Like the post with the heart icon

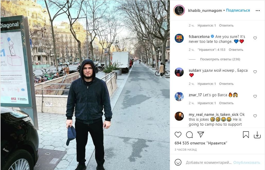point(178,135)
